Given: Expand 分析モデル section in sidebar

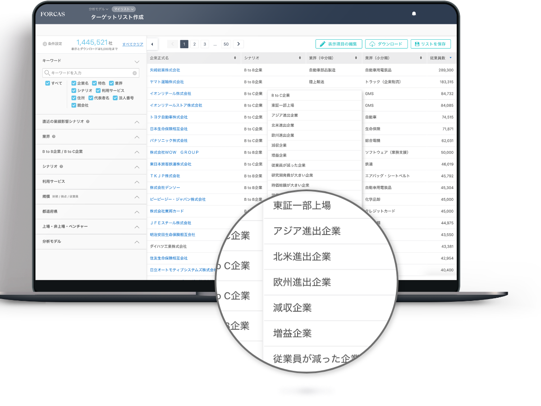Looking at the screenshot, I should coord(137,242).
